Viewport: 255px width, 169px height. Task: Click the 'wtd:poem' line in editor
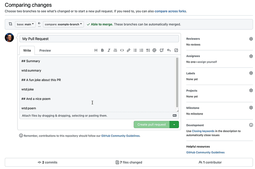point(29,108)
